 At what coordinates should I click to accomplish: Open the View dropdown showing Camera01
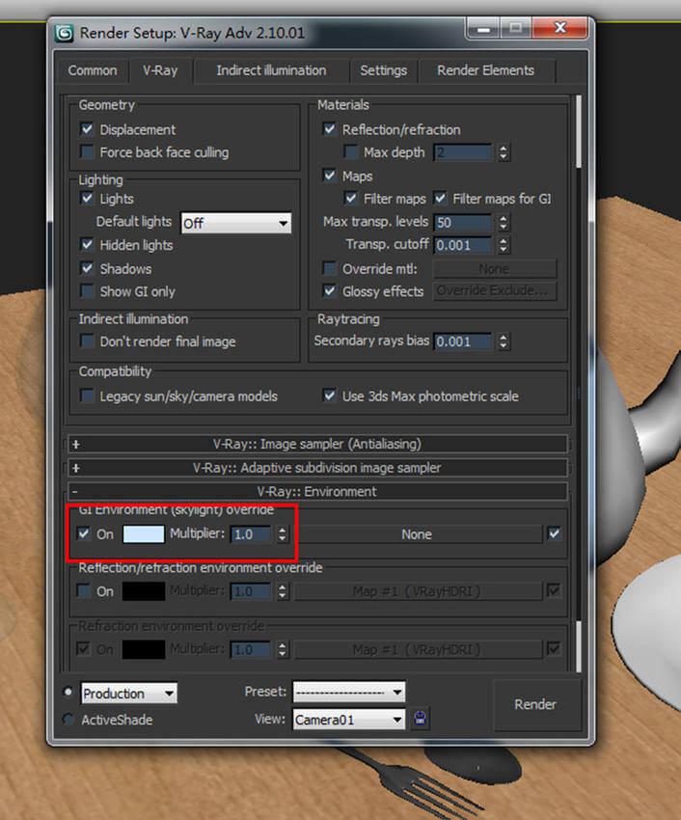click(349, 720)
